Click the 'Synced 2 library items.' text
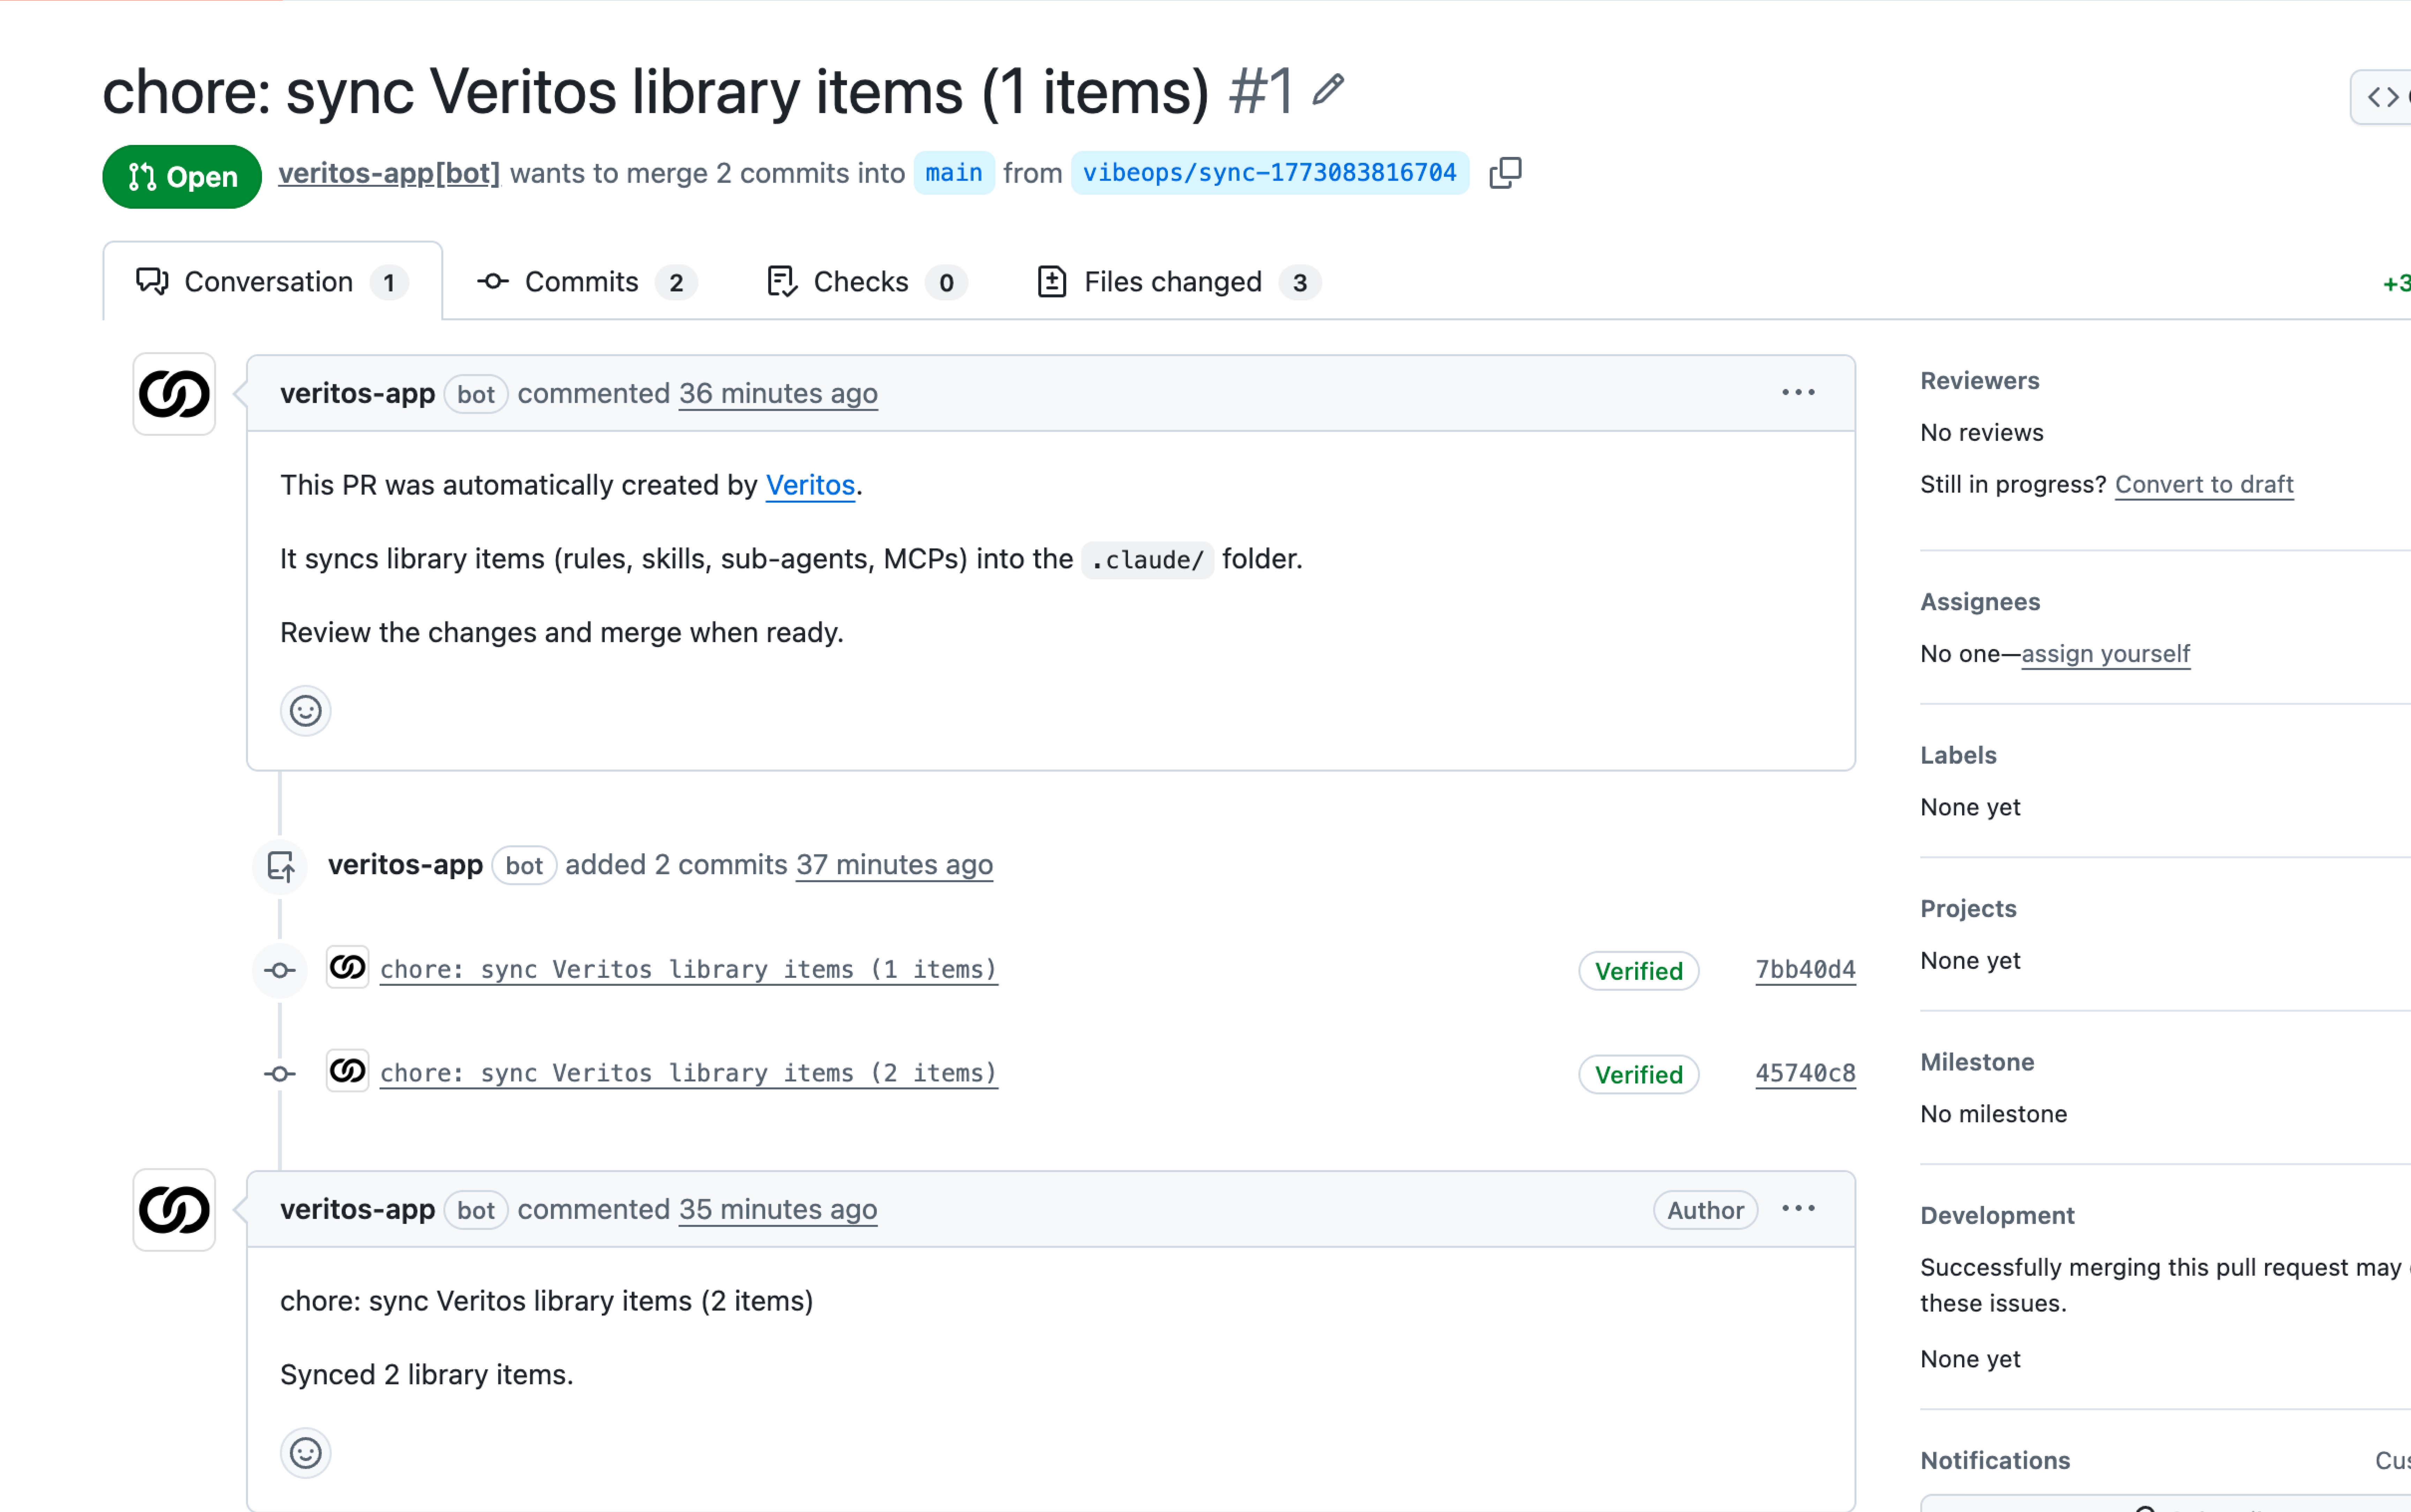 [427, 1375]
